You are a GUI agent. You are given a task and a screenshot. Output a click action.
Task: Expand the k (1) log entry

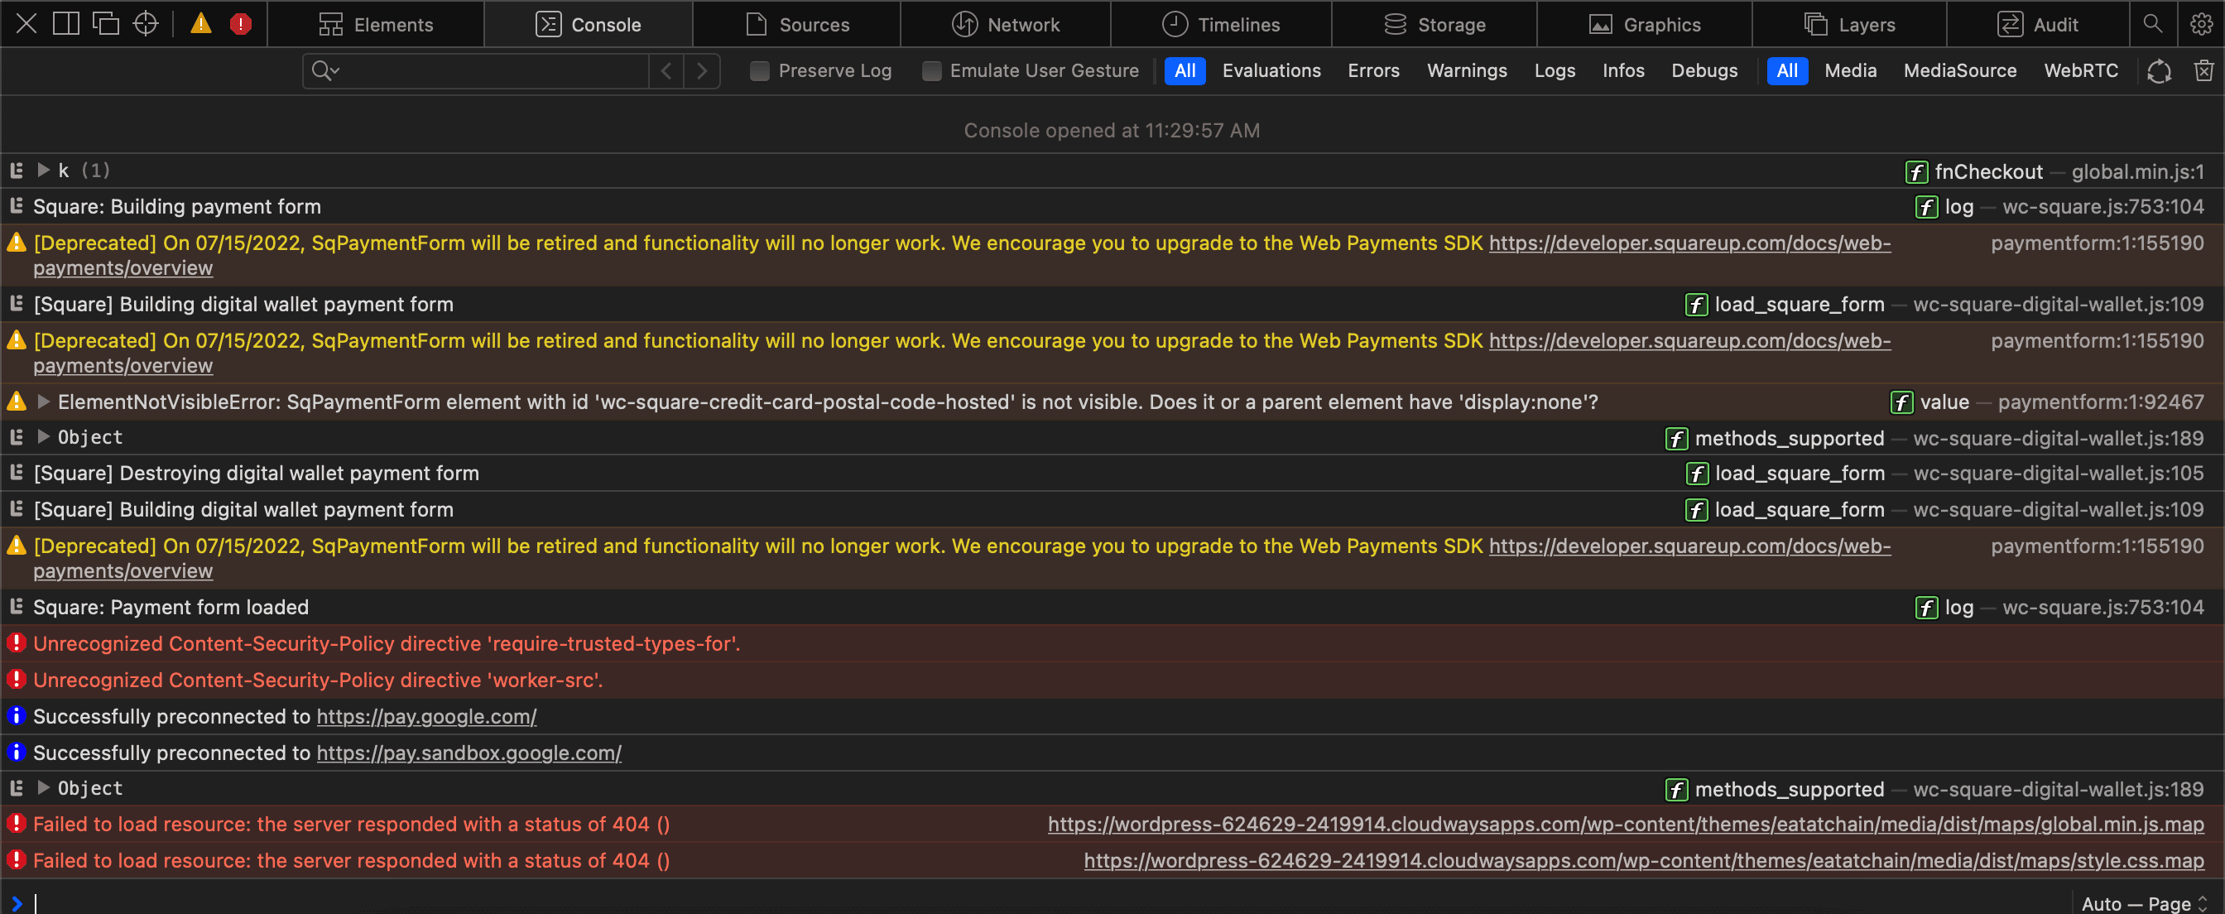[43, 171]
